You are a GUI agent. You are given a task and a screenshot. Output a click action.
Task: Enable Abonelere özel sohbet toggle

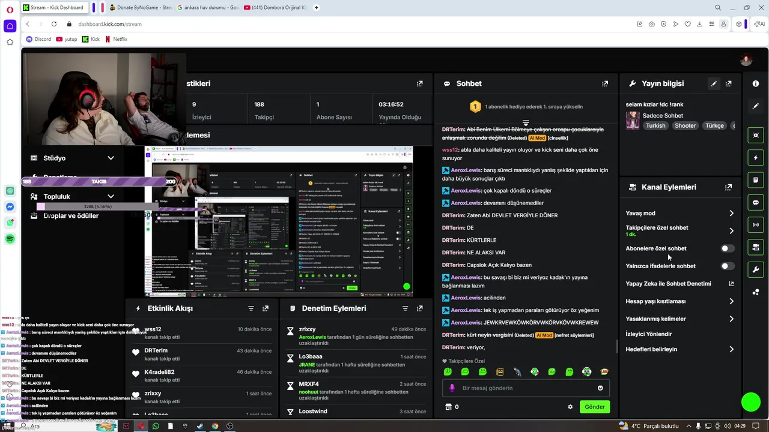(x=727, y=248)
